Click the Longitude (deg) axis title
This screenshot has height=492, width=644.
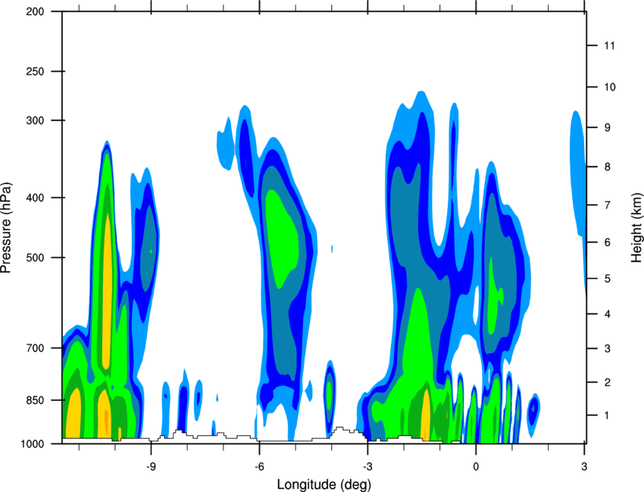pos(324,484)
